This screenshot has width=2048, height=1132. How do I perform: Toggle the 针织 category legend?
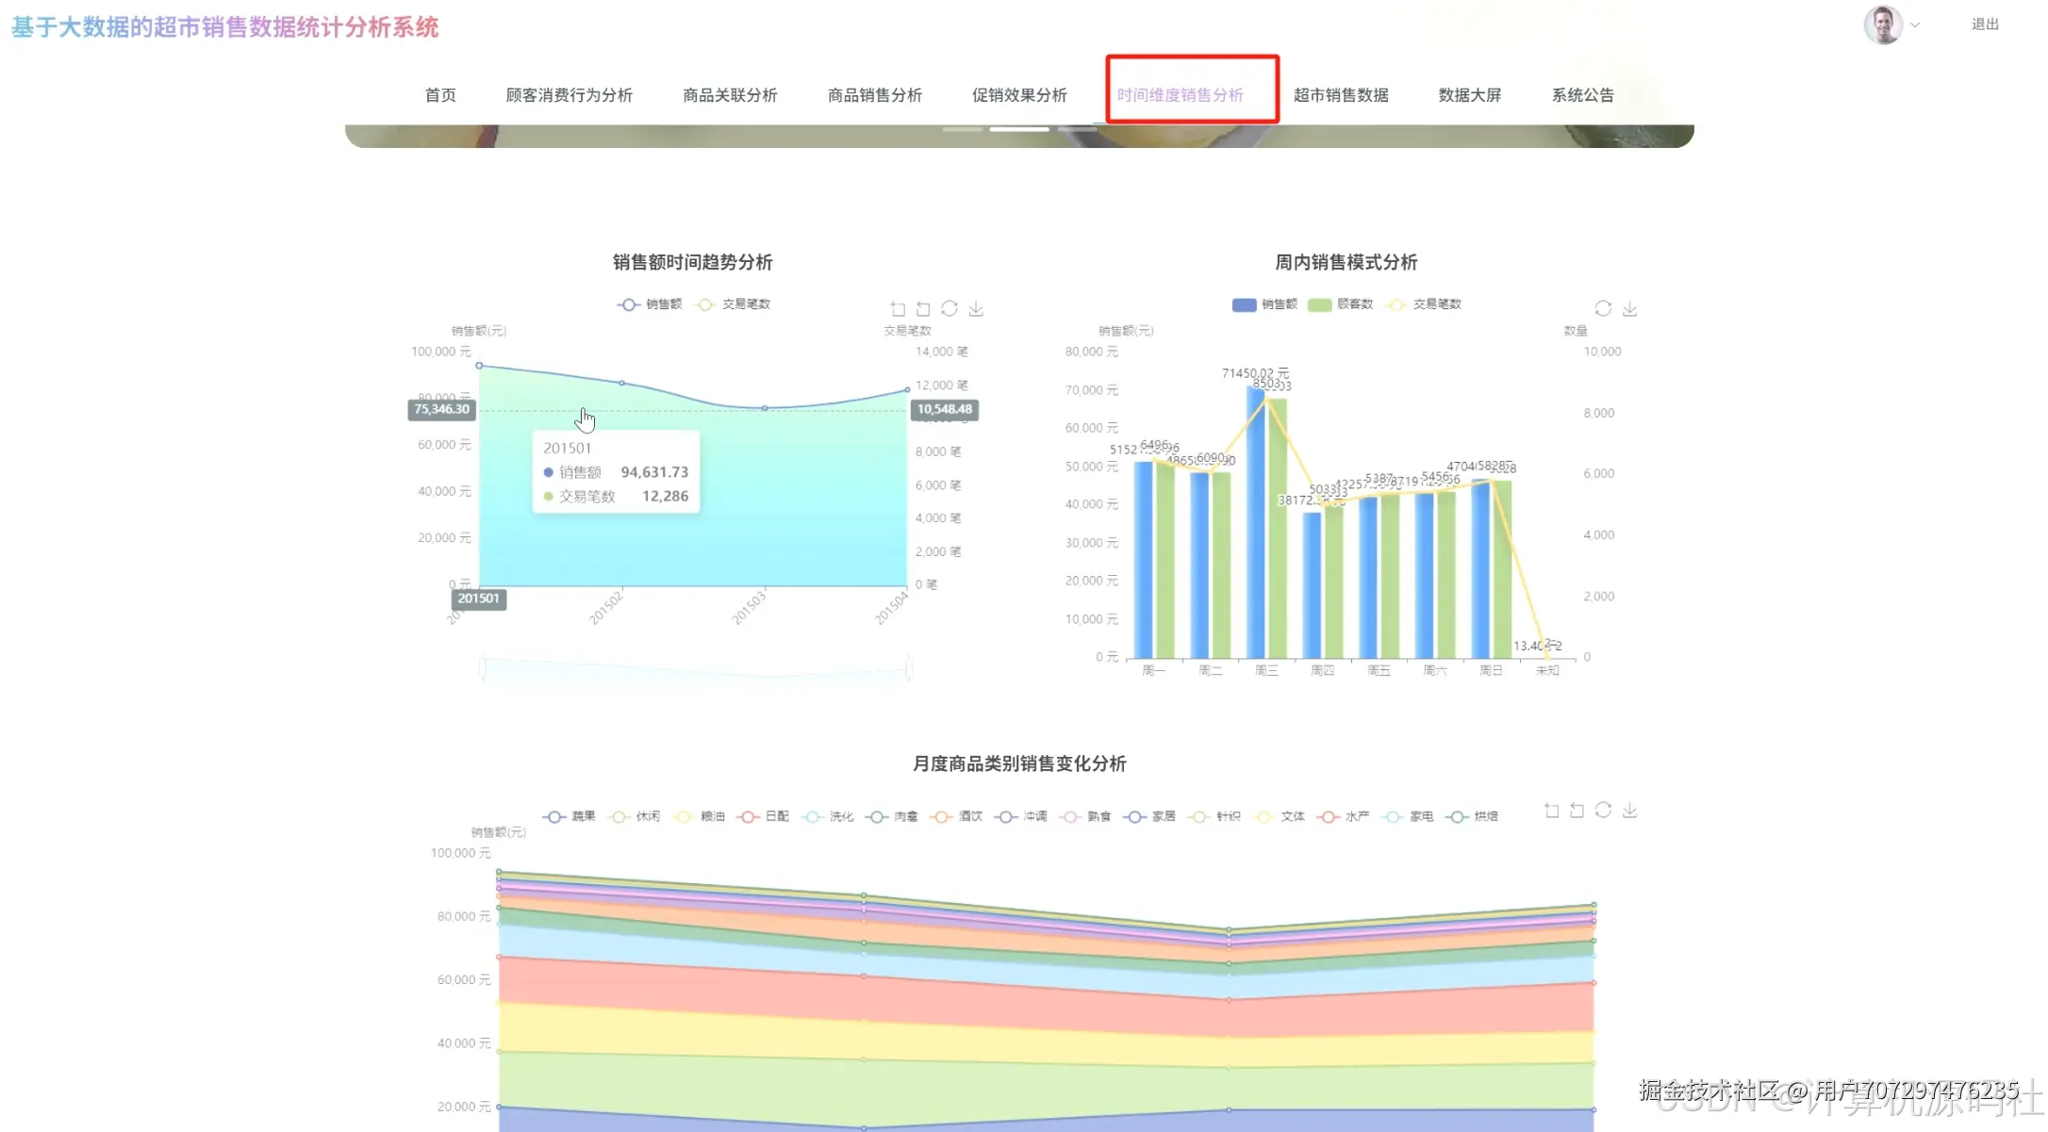pyautogui.click(x=1214, y=816)
